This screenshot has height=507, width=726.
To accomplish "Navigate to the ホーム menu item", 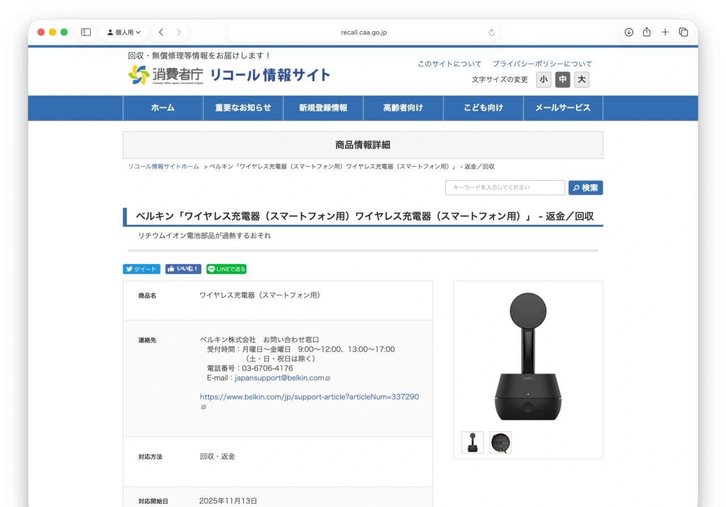I will tap(163, 108).
